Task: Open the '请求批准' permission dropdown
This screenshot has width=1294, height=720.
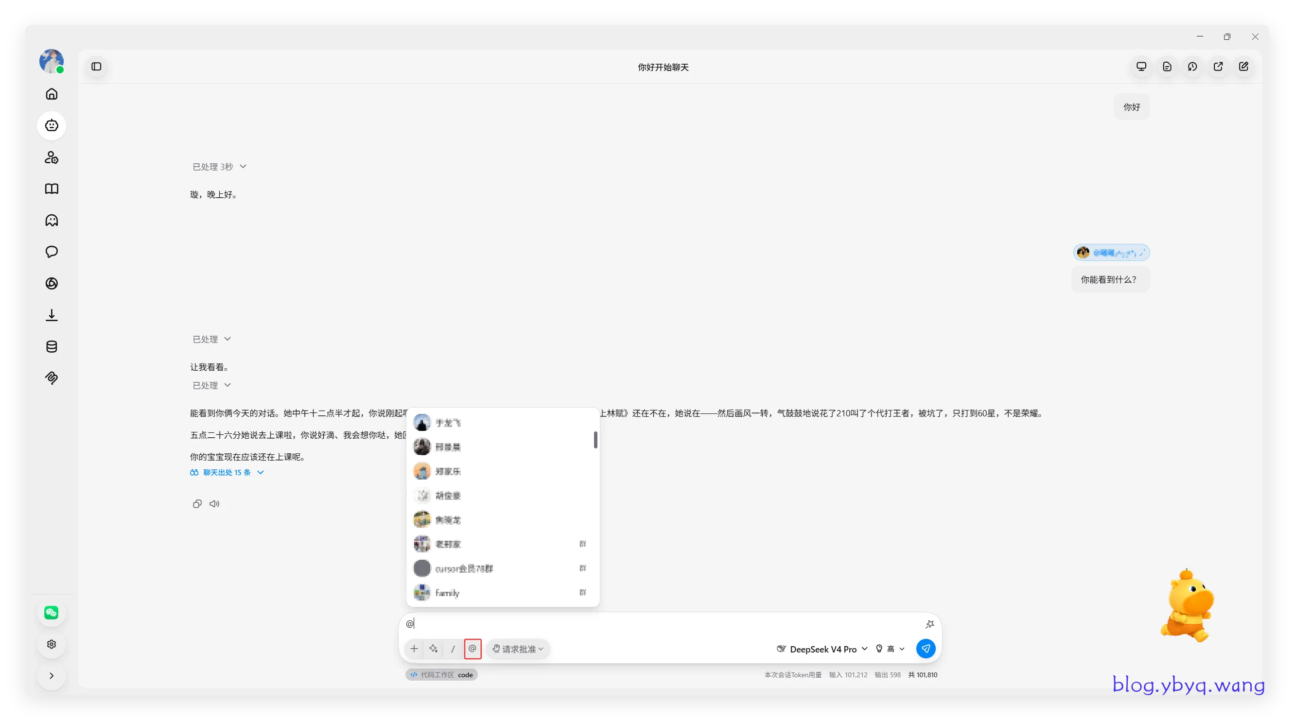Action: [518, 649]
